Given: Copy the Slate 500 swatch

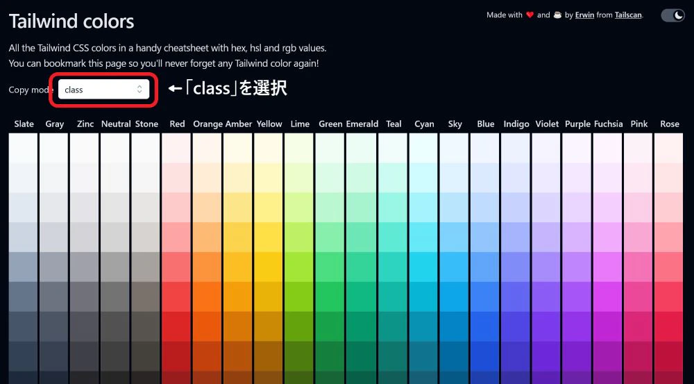Looking at the screenshot, I should pyautogui.click(x=23, y=297).
